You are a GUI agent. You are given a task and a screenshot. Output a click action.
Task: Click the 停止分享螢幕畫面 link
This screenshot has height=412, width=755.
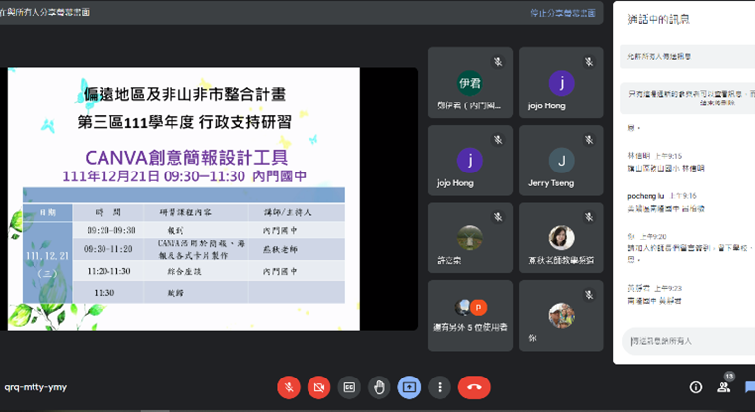[563, 13]
